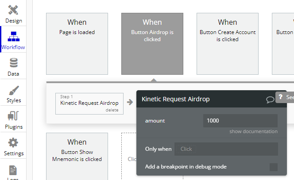Click the Only when condition field

pyautogui.click(x=226, y=149)
